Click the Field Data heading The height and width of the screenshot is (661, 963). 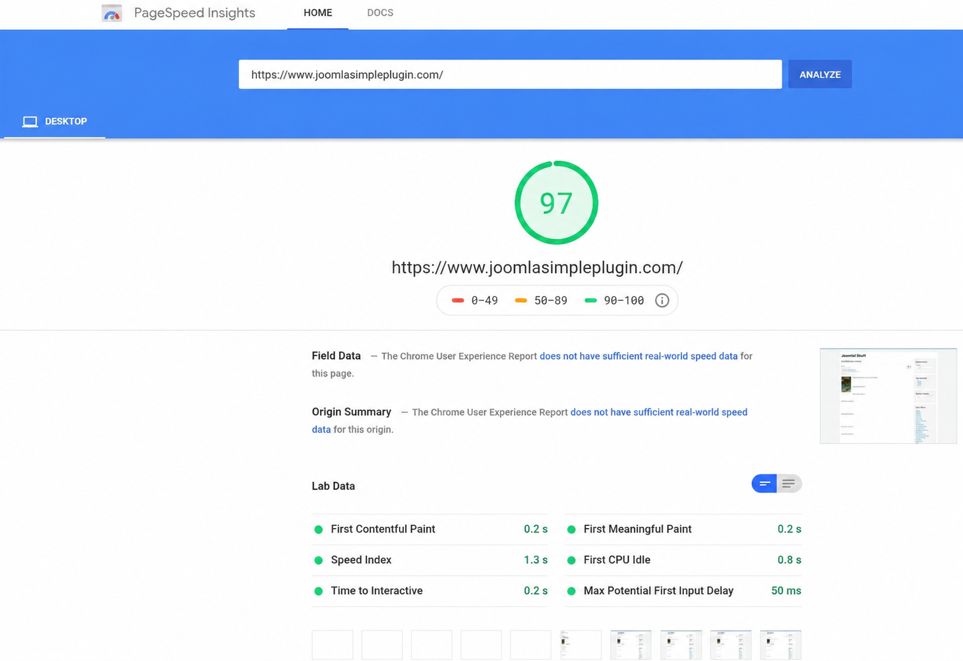tap(336, 356)
